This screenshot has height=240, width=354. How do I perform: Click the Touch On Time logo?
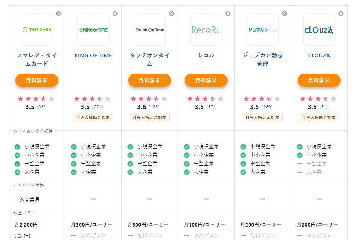[150, 30]
